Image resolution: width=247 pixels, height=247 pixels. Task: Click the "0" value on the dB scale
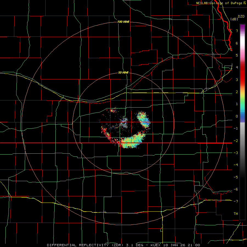(x=237, y=116)
